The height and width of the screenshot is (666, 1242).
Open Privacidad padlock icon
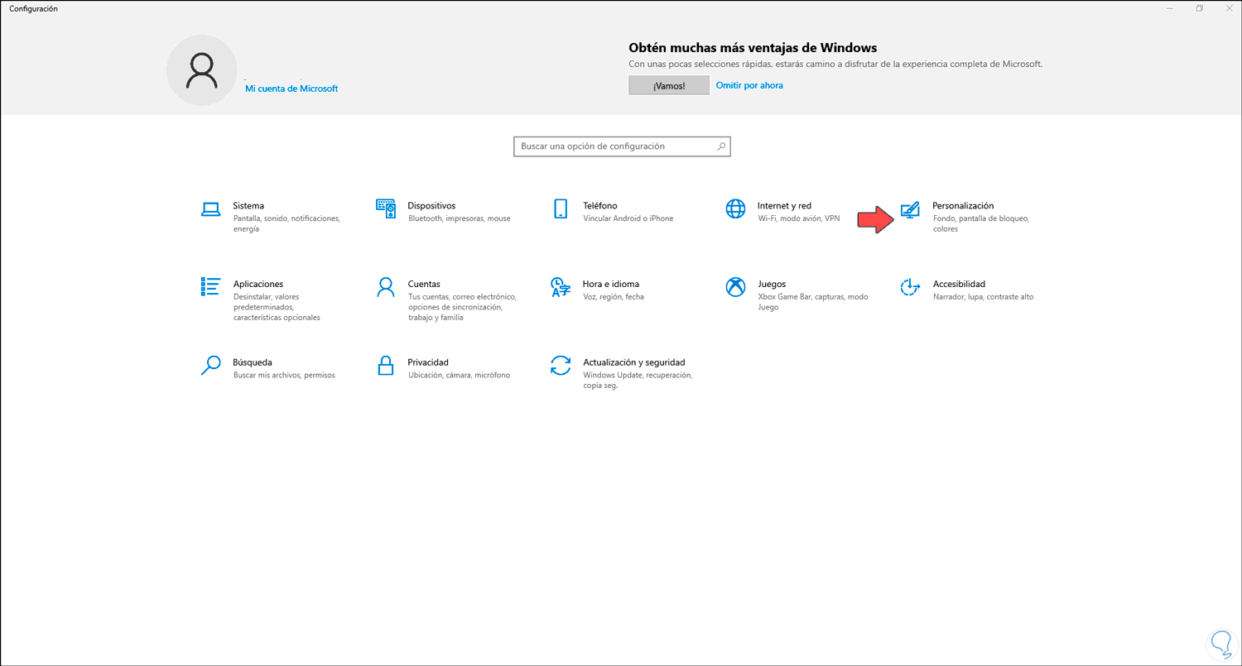[x=386, y=366]
